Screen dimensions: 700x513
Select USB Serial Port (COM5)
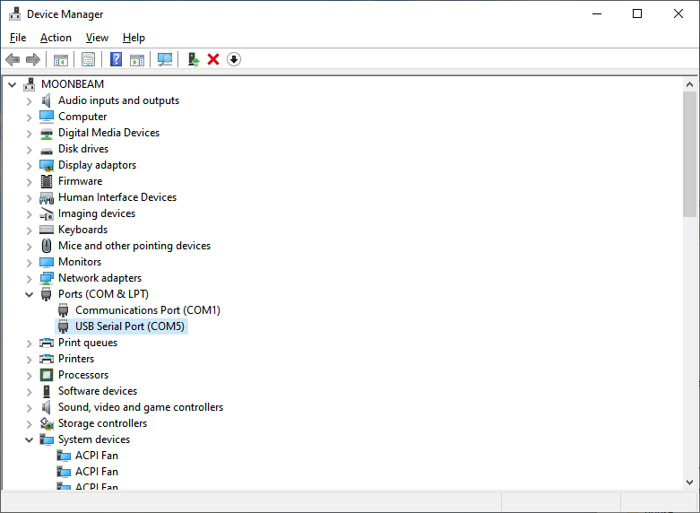point(129,326)
